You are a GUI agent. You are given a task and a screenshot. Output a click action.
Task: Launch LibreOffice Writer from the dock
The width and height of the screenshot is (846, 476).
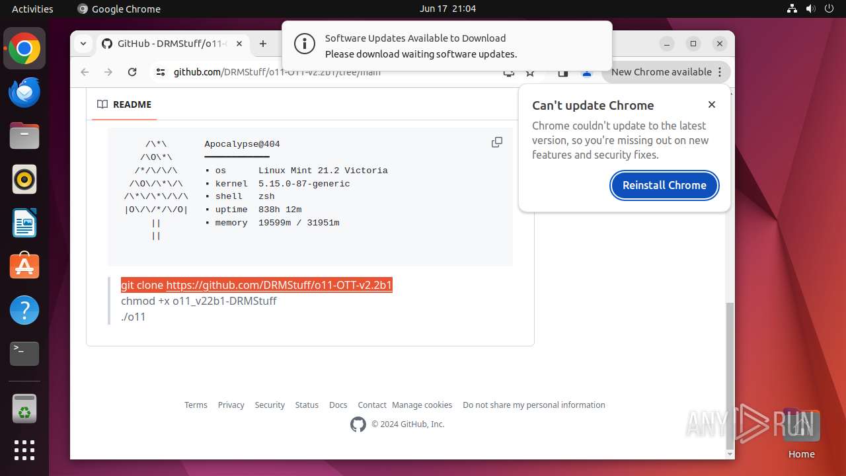(24, 223)
